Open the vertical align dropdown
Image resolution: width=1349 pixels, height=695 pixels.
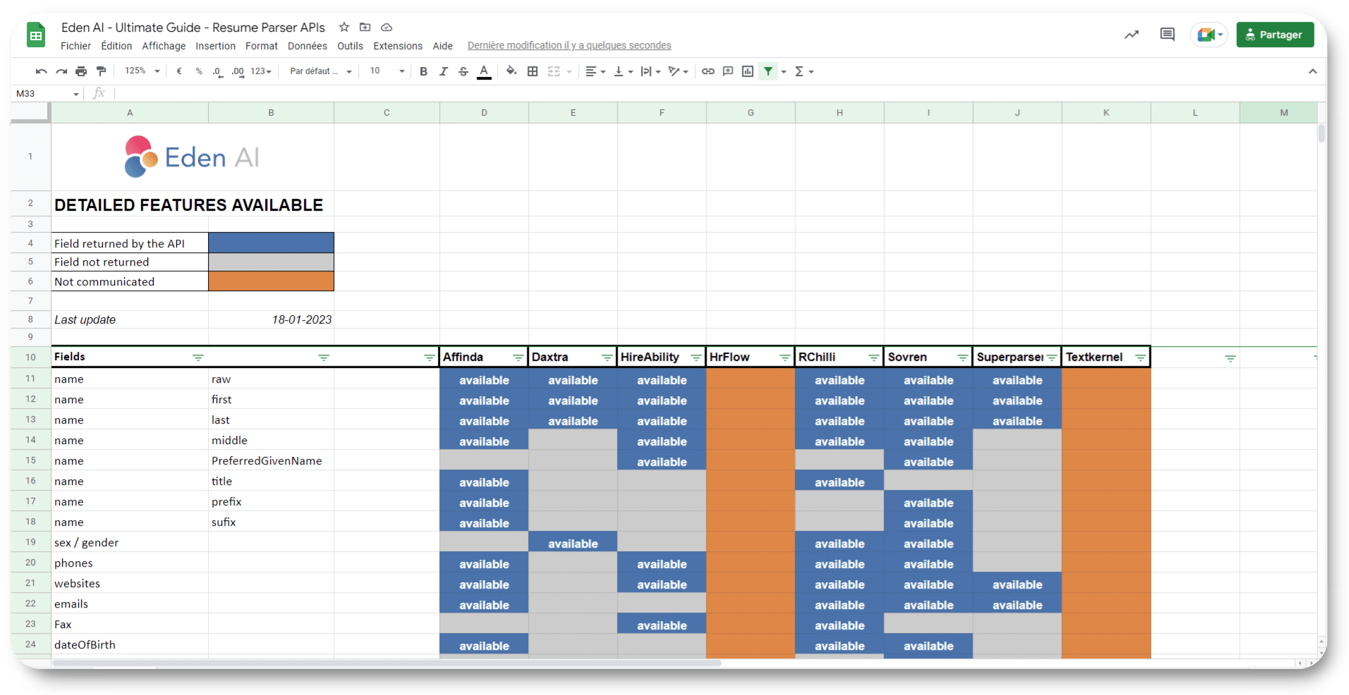coord(623,71)
